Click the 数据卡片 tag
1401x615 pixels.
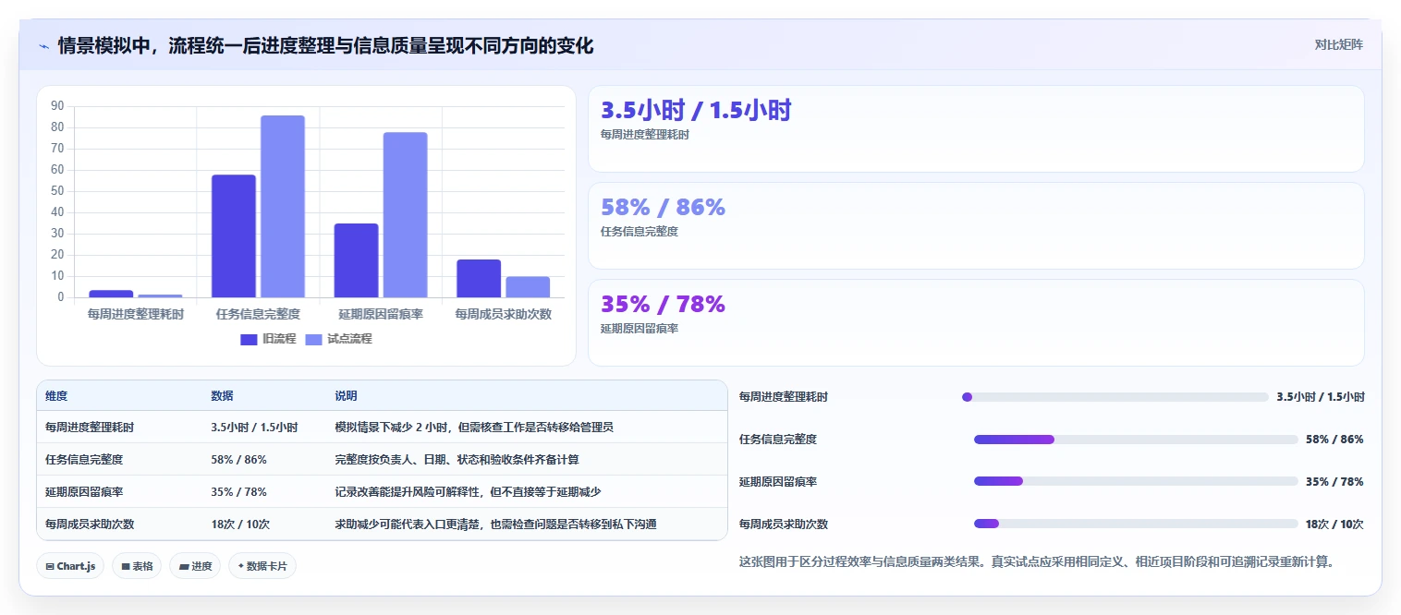(262, 566)
